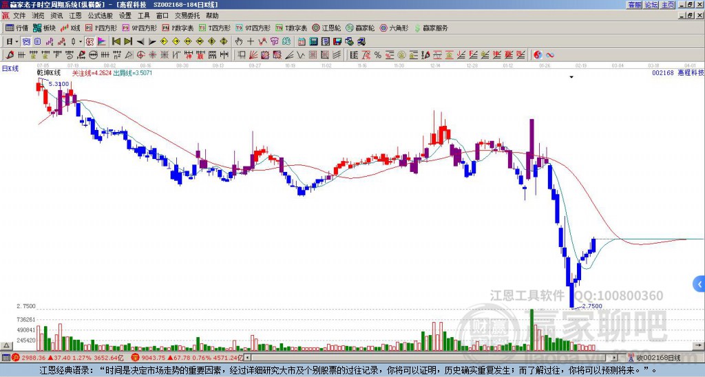Viewport: 705px width, 377px height.
Task: Click the up triangle button beside volume pane
Action: pos(6,345)
